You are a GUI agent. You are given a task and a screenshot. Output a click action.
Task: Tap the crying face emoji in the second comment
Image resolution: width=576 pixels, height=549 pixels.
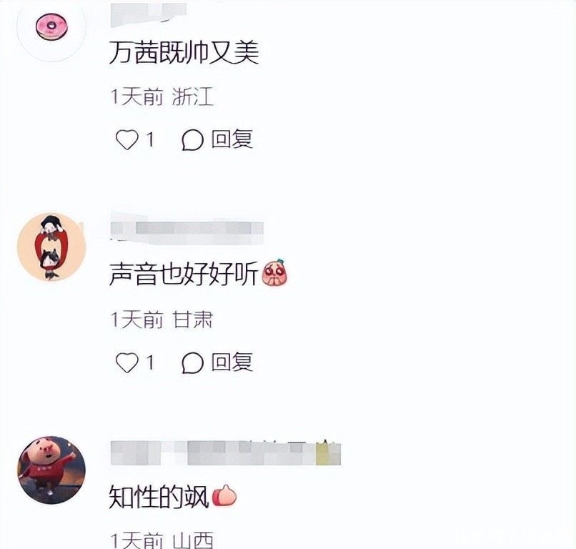tap(275, 272)
